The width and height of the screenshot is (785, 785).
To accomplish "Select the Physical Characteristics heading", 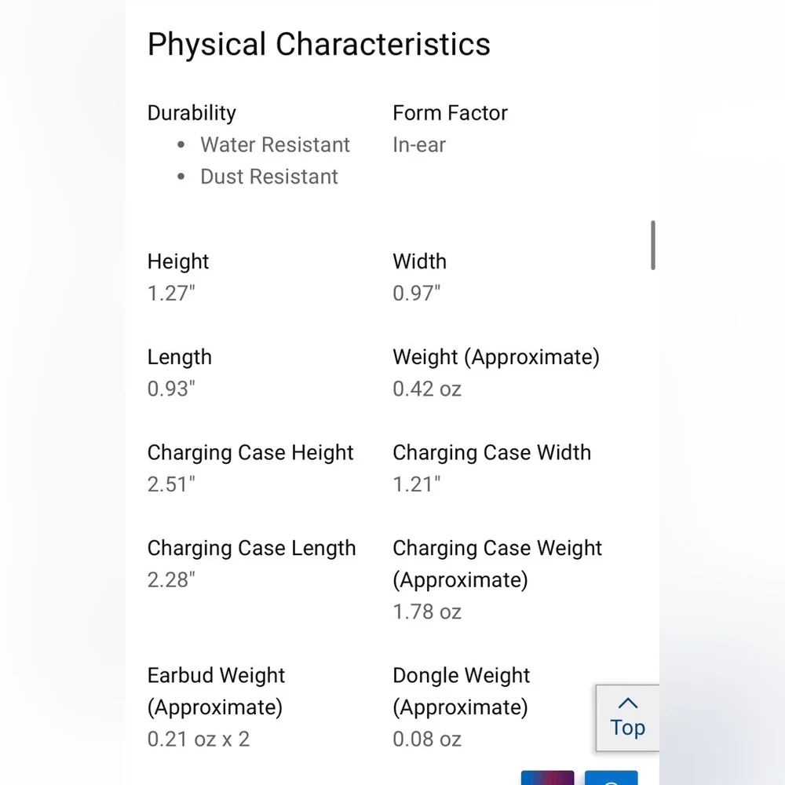I will [319, 44].
